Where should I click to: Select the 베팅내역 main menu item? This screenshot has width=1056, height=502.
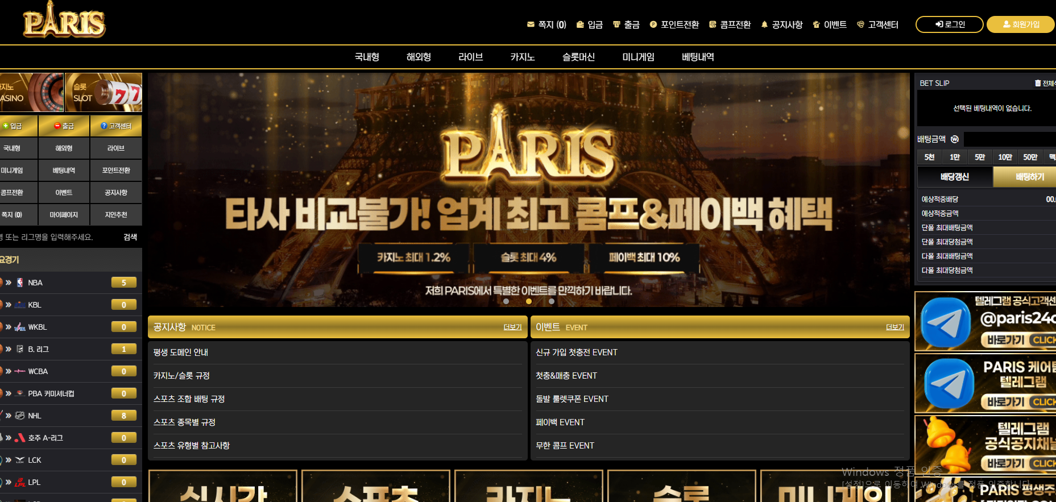[x=698, y=57]
